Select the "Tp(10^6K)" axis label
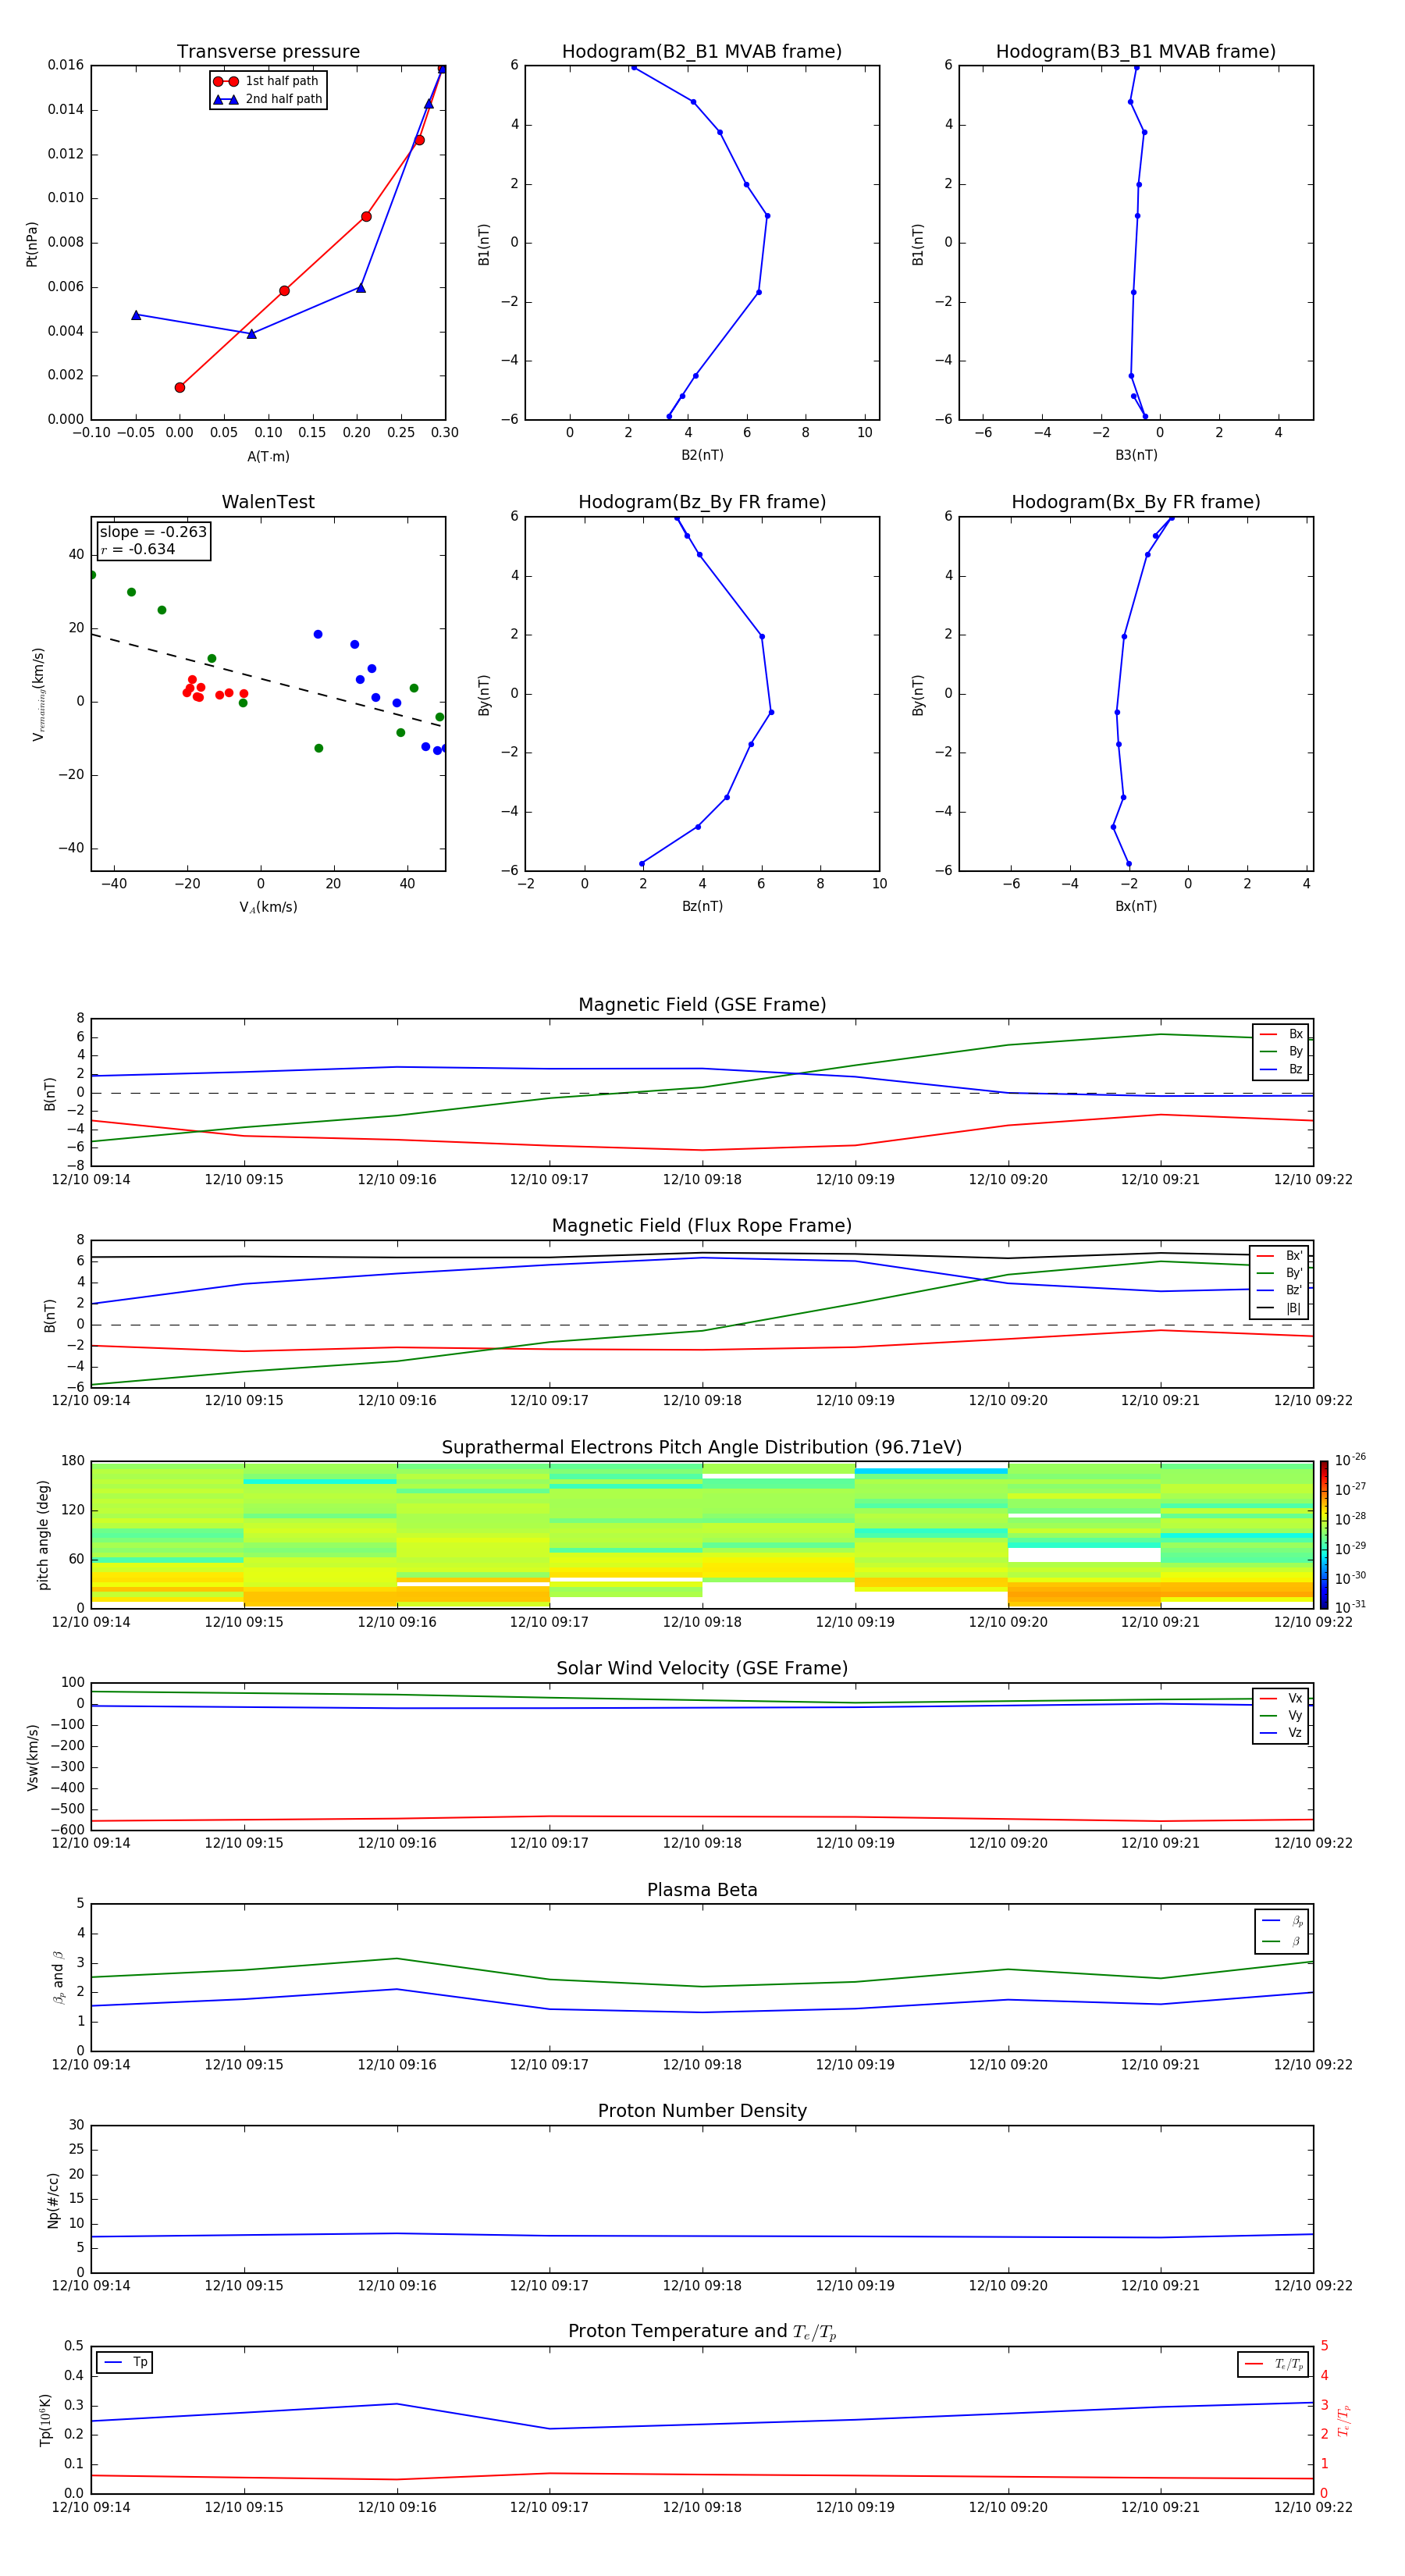This screenshot has height=2576, width=1405. pos(45,2420)
